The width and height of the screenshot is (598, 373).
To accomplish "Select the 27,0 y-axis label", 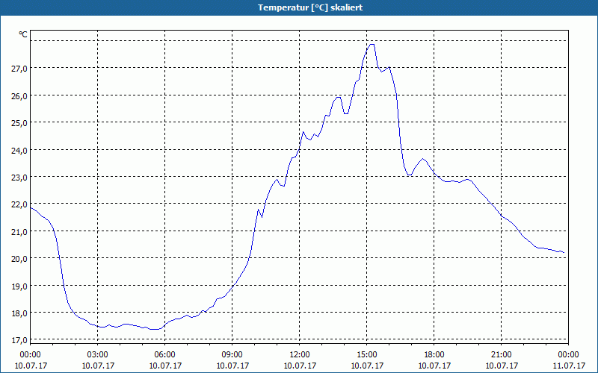I will point(19,68).
